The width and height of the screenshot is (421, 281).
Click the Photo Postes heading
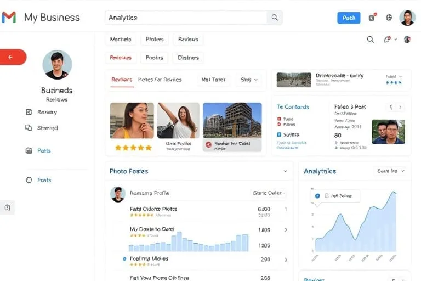129,171
